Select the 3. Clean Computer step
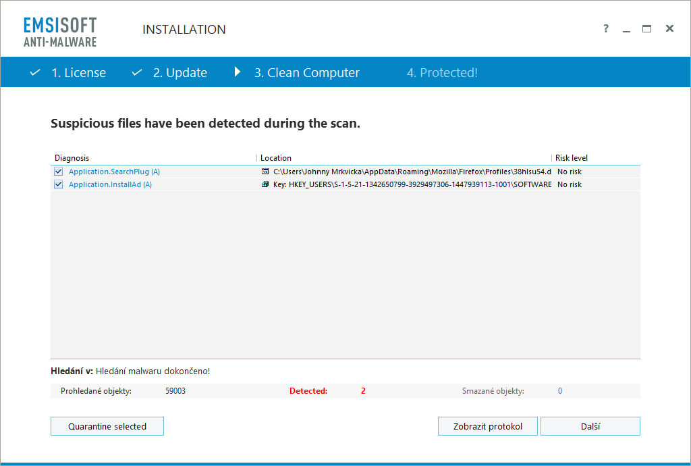The image size is (691, 466). click(307, 73)
